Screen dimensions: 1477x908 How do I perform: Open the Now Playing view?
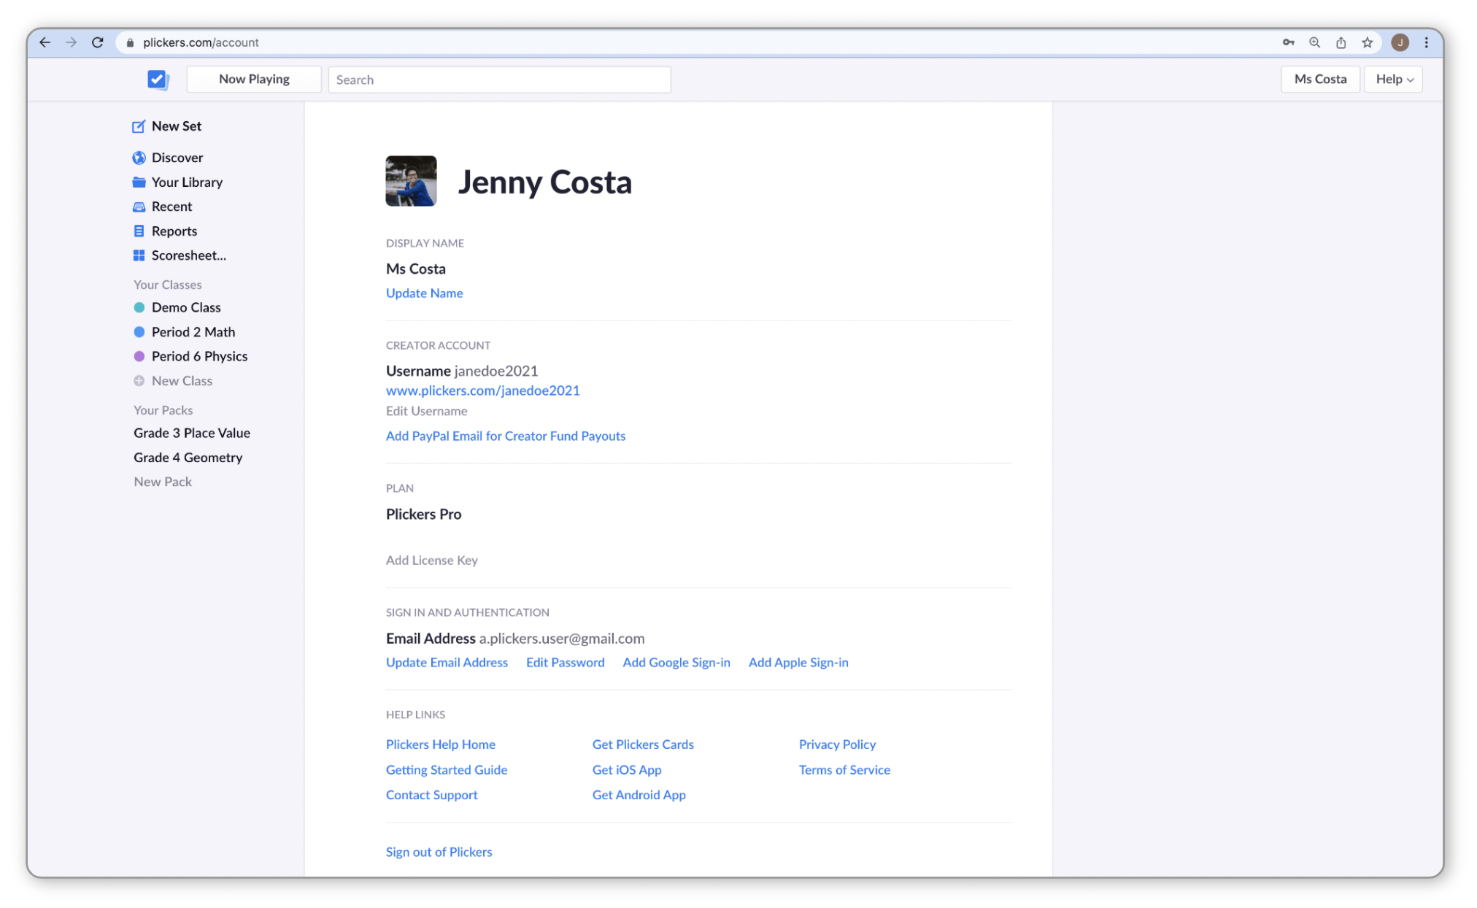point(254,80)
